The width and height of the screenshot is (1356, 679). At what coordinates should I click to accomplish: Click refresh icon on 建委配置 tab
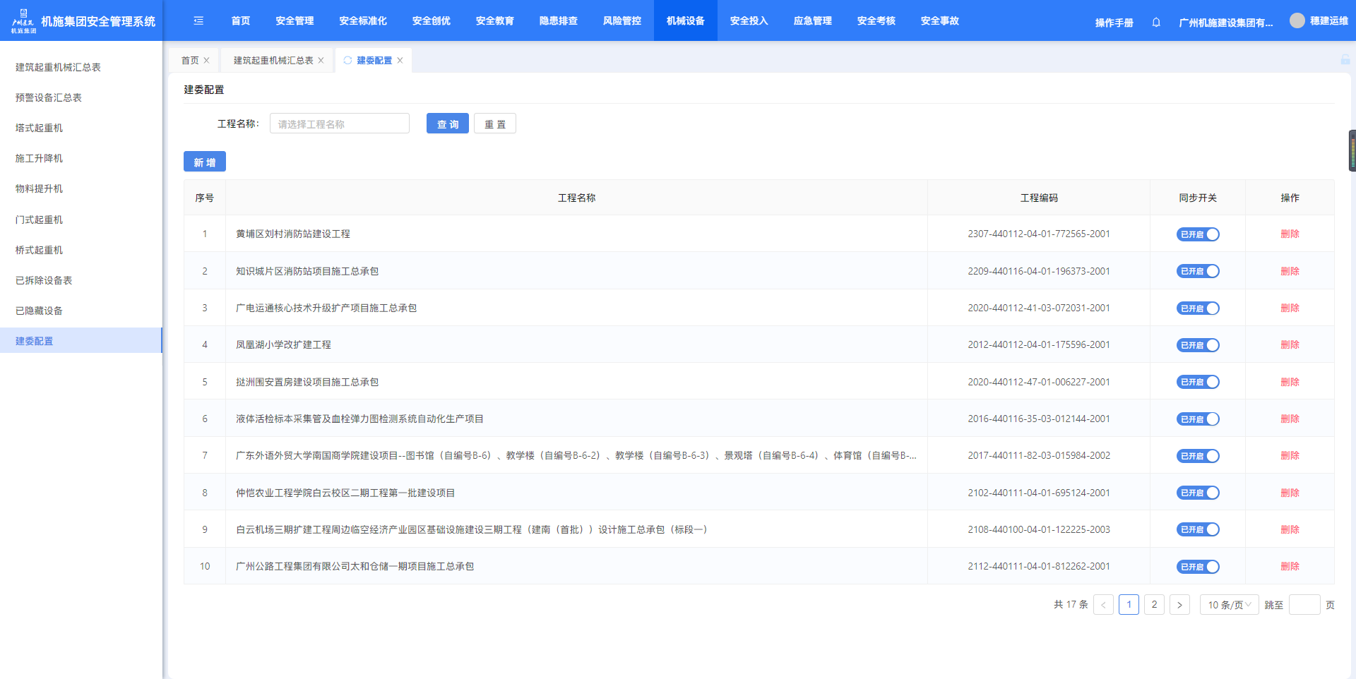click(x=347, y=61)
